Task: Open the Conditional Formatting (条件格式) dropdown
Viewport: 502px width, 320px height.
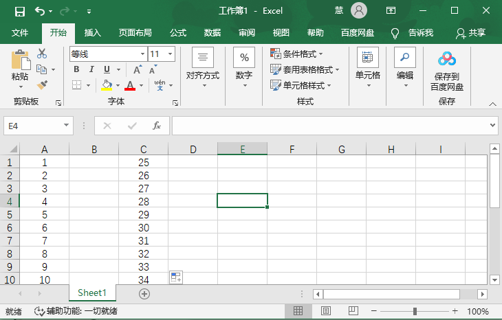Action: pos(297,54)
